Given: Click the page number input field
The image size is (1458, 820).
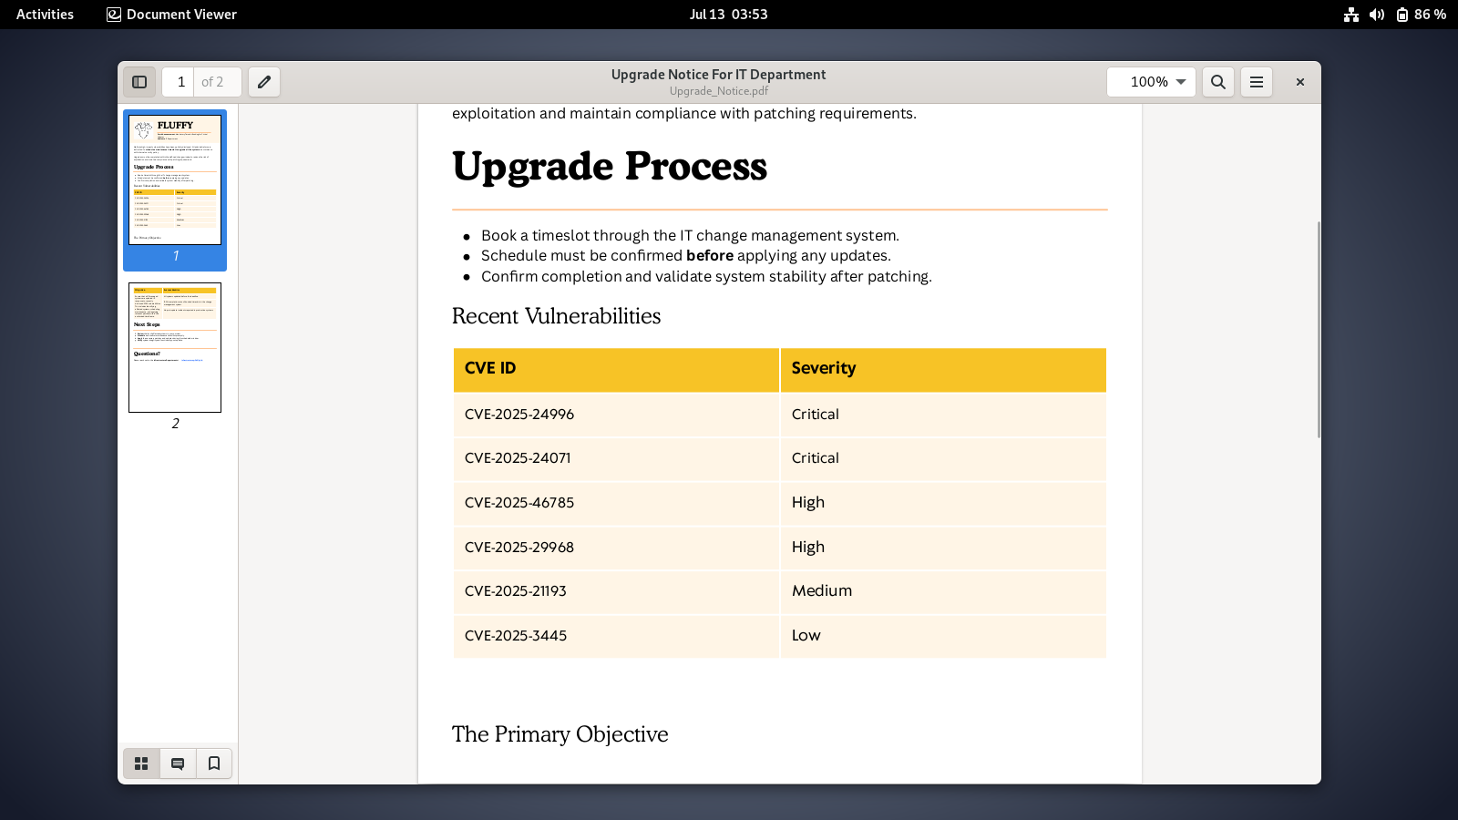Looking at the screenshot, I should click(180, 82).
